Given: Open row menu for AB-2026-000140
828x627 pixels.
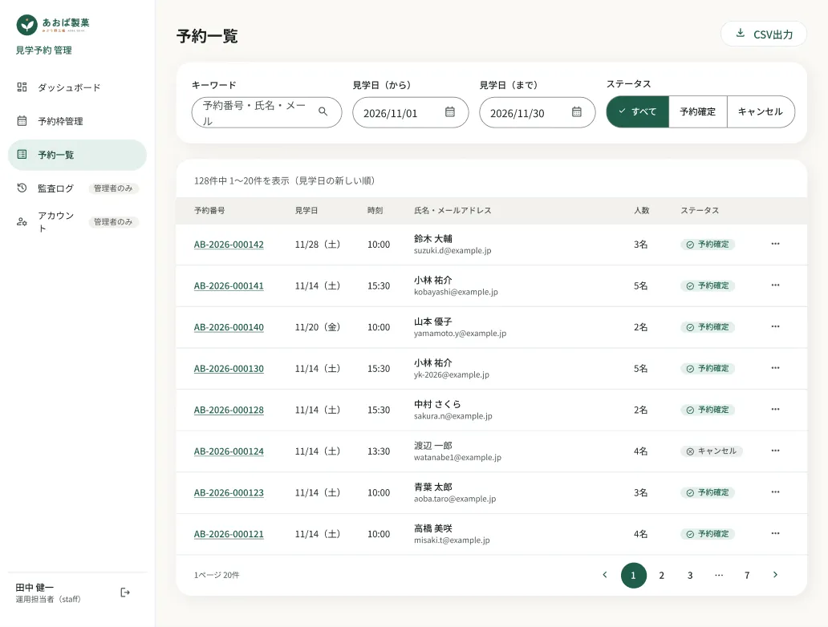Looking at the screenshot, I should pos(775,326).
